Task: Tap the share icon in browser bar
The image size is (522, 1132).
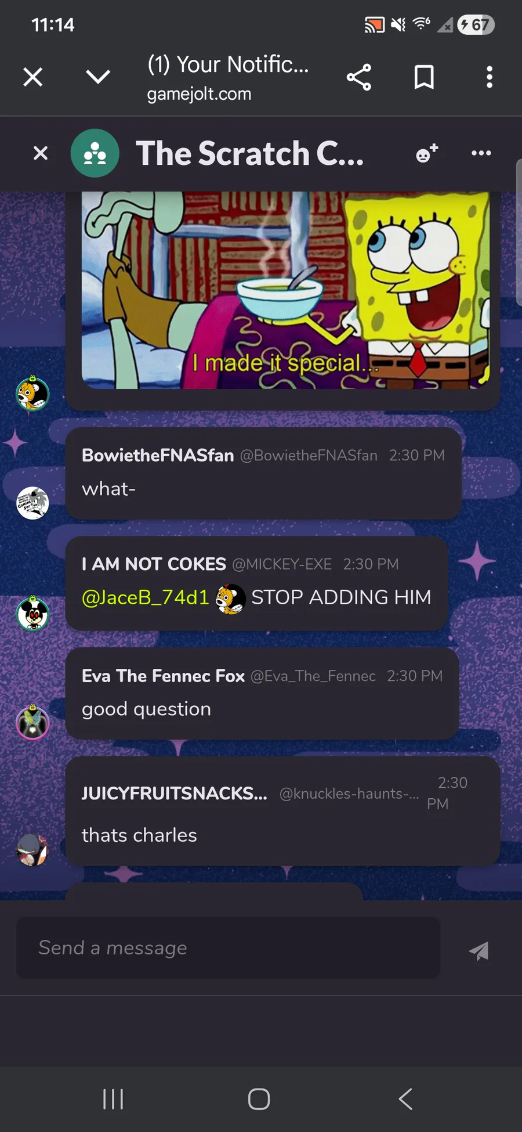Action: coord(359,77)
